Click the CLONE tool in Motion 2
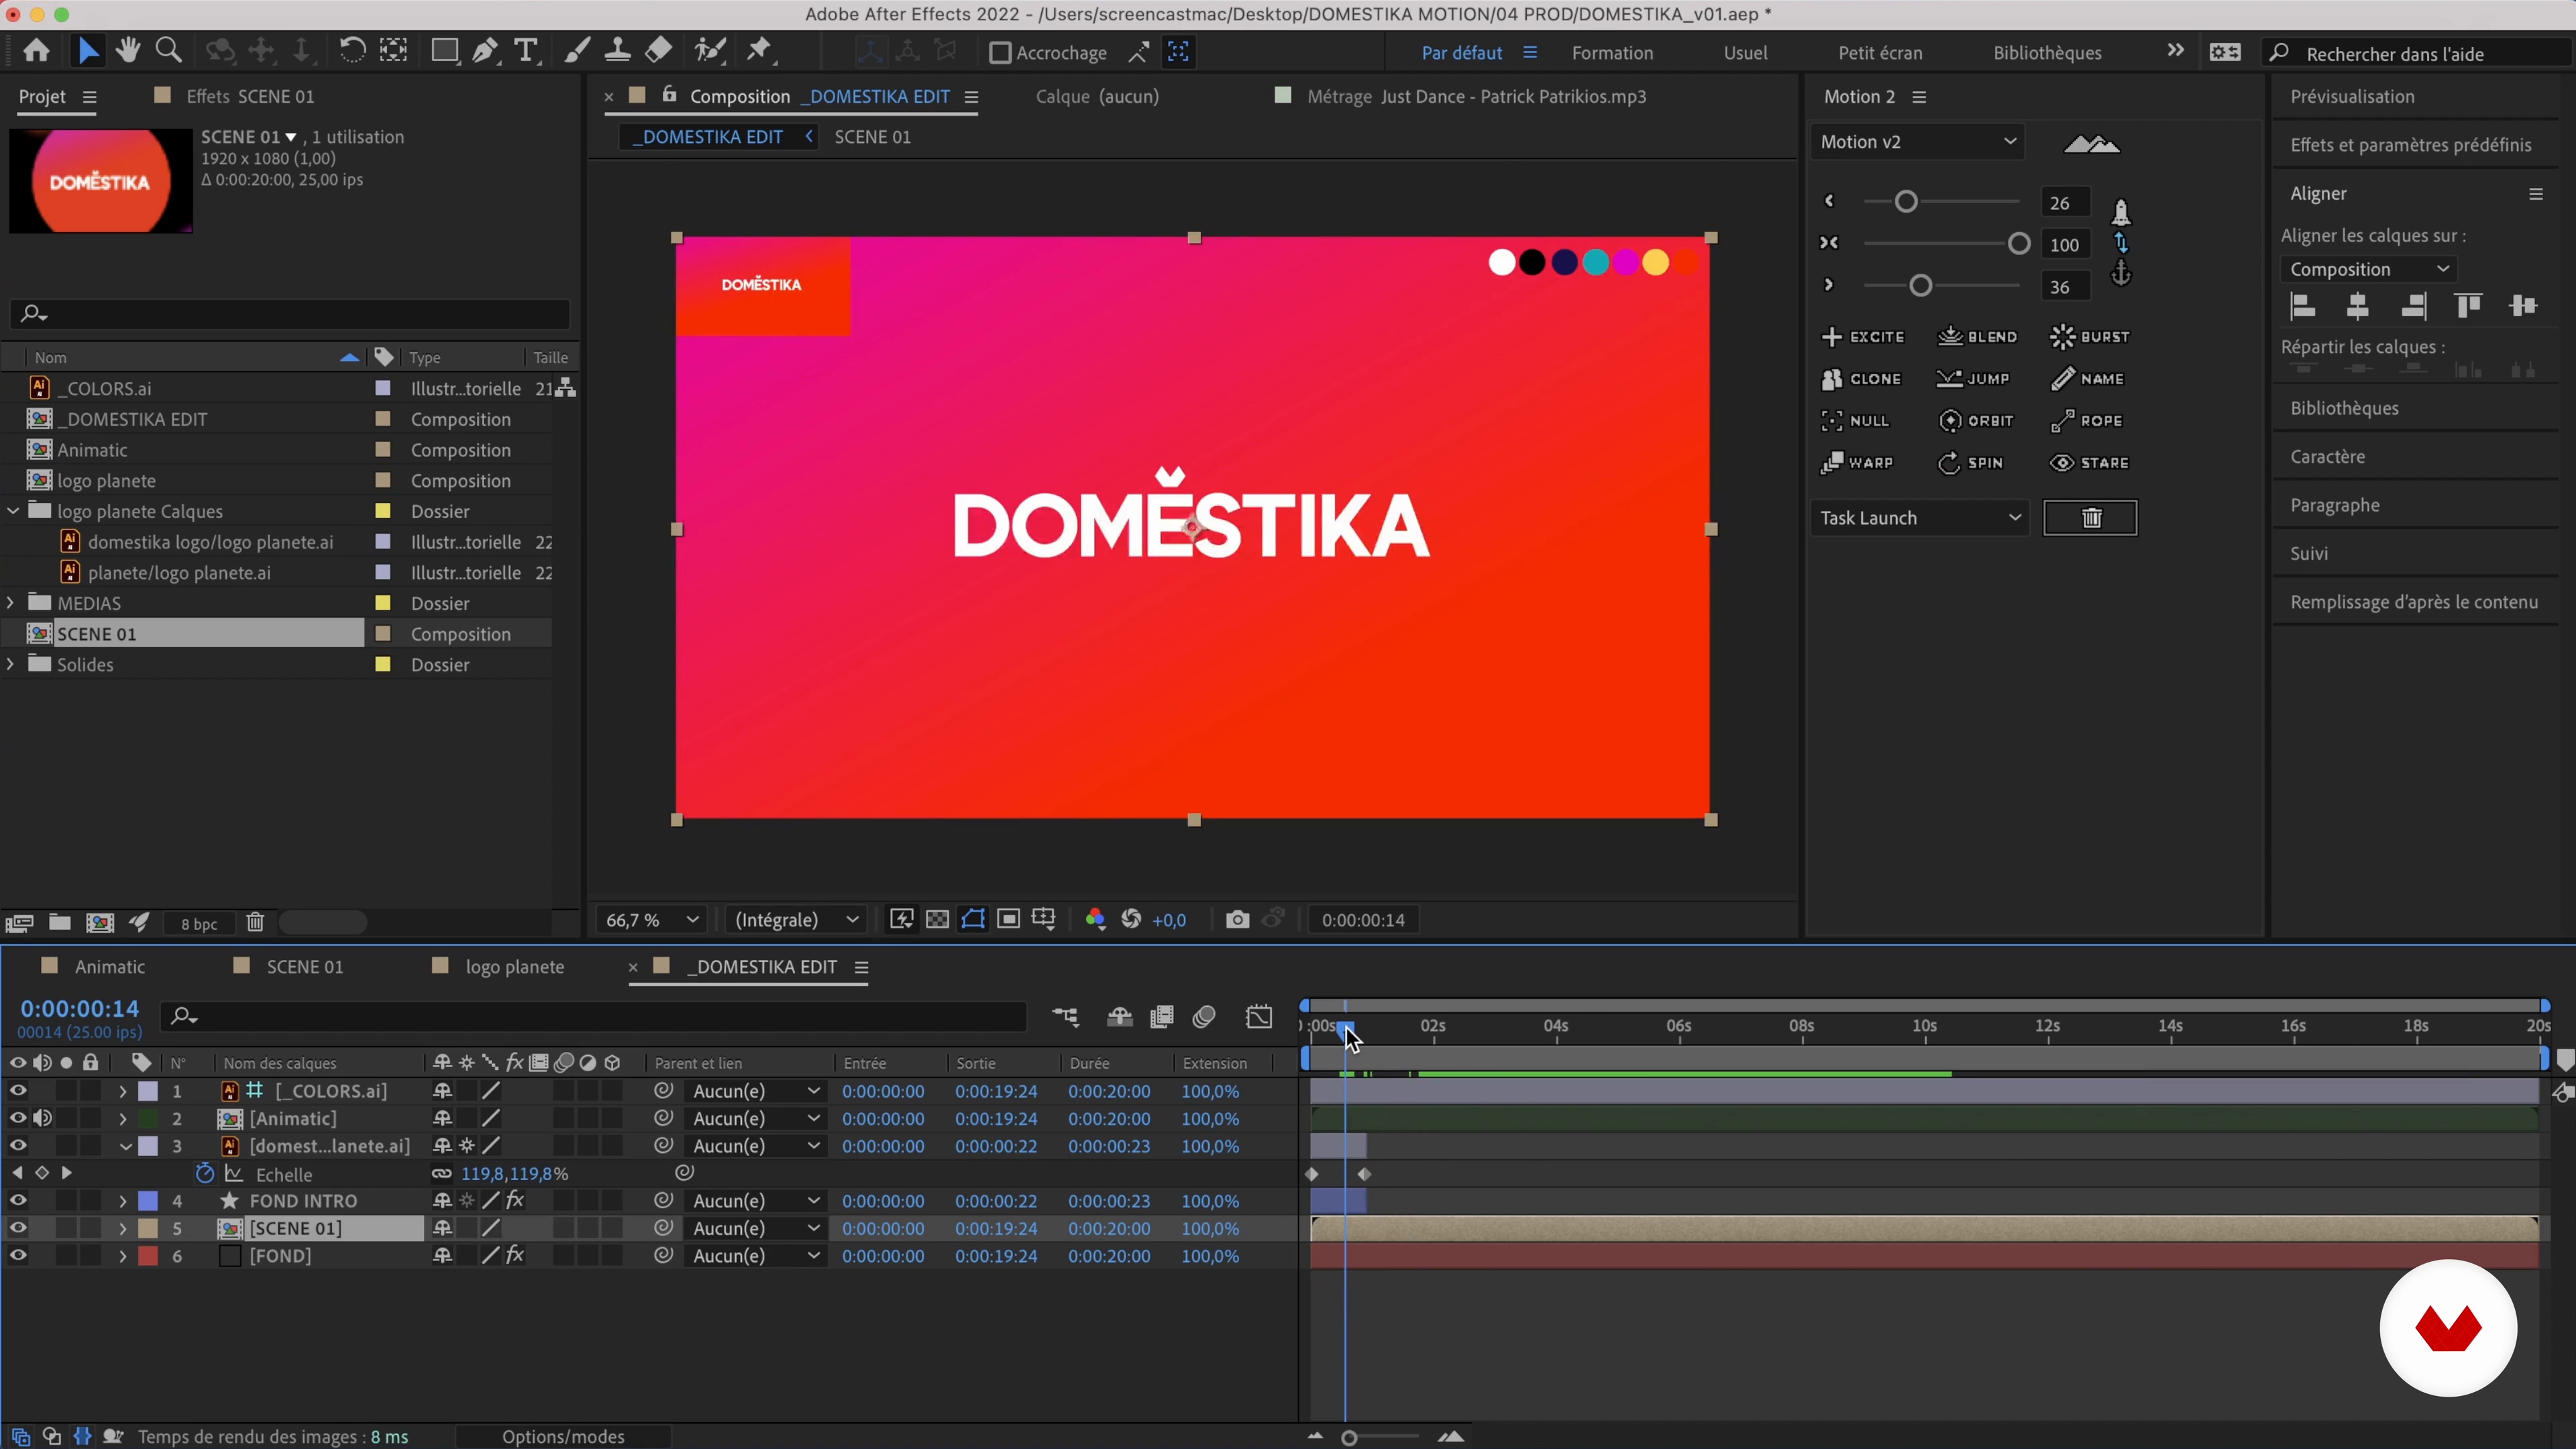 pyautogui.click(x=1861, y=379)
